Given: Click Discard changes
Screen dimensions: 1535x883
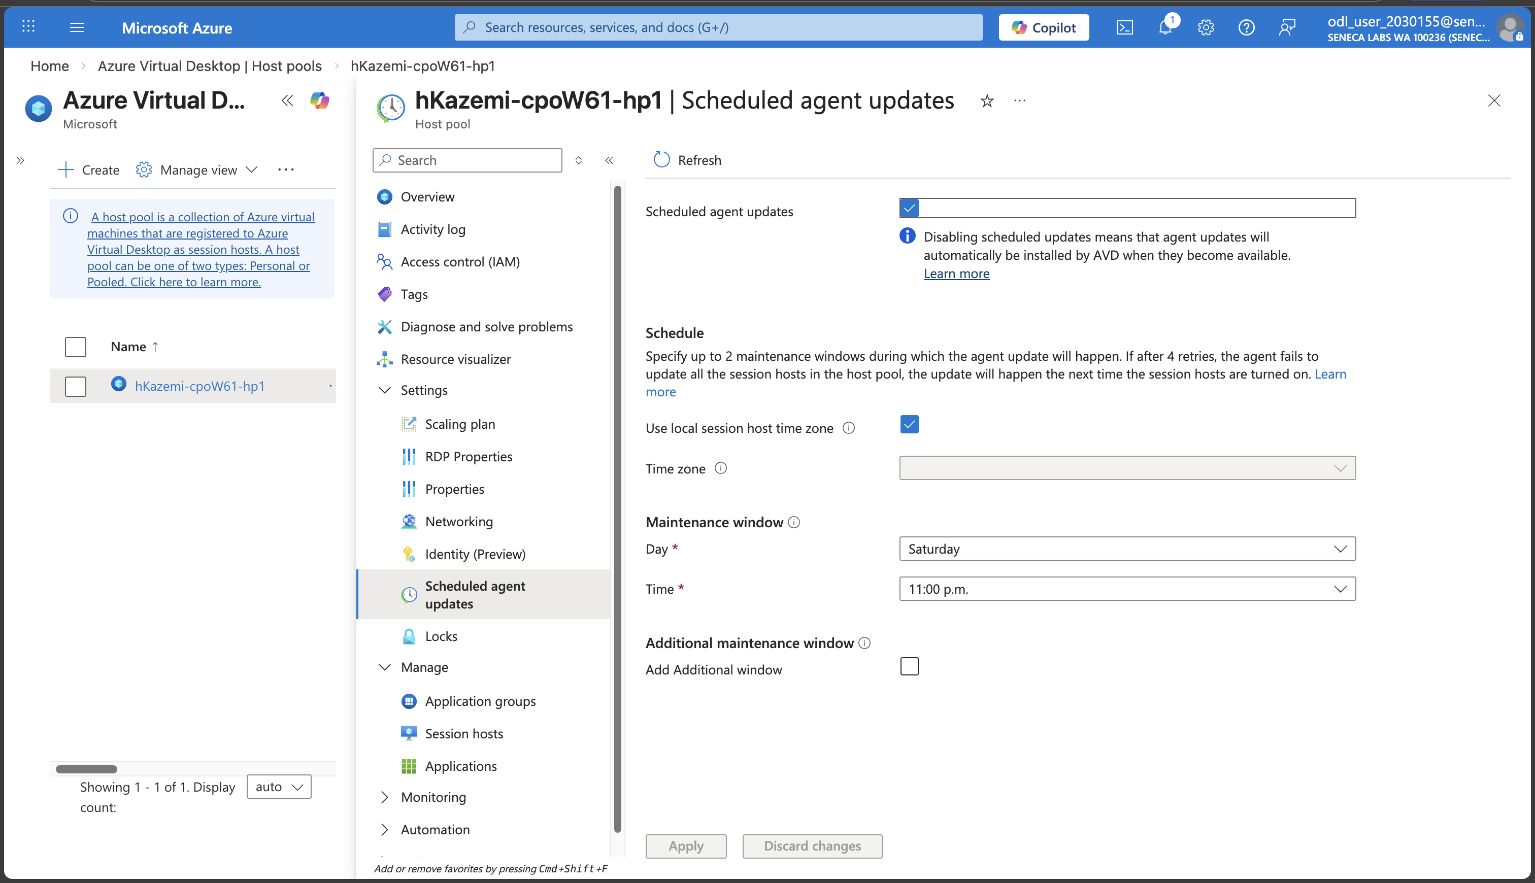Looking at the screenshot, I should [812, 846].
